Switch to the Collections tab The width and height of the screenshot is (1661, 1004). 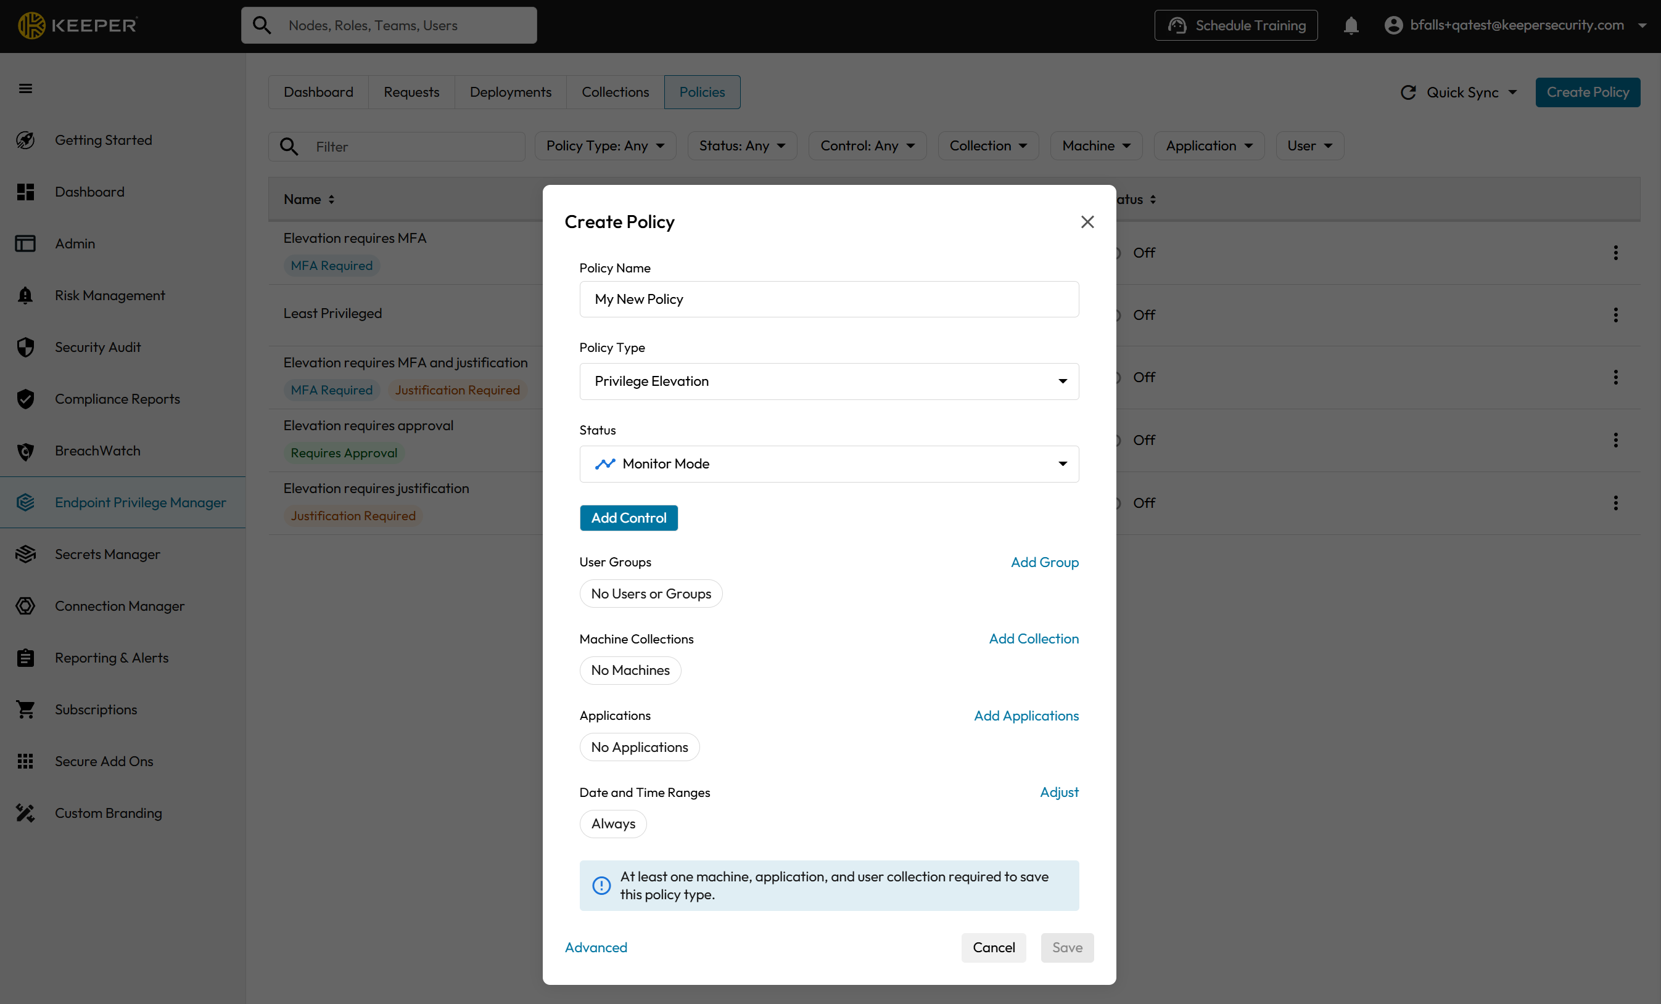615,92
